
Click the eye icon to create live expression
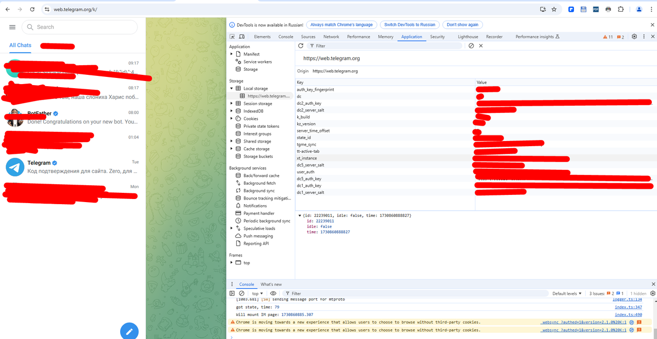274,293
